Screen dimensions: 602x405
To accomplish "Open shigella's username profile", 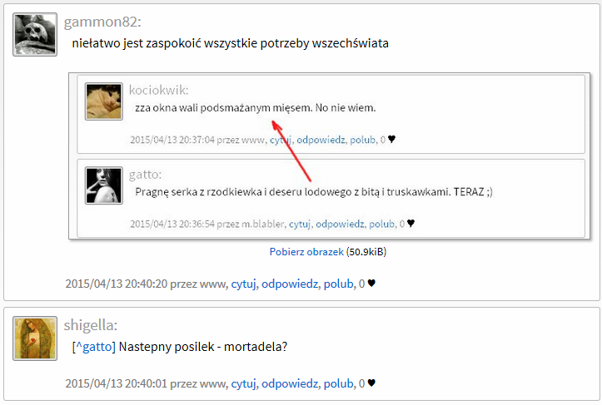I will coord(91,325).
